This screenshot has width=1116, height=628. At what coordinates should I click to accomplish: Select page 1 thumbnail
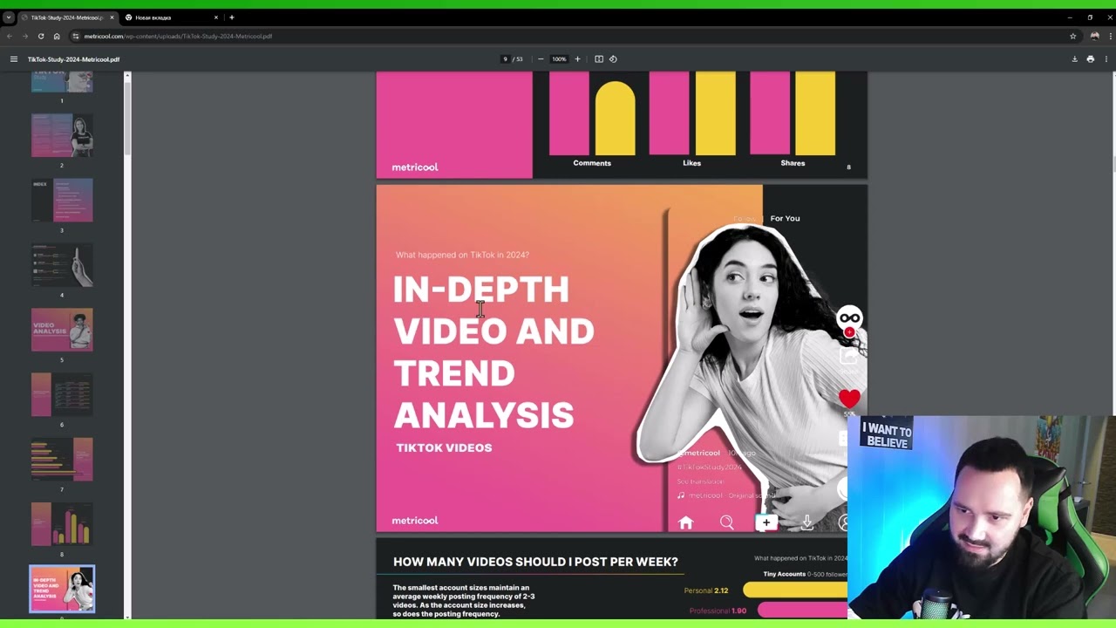click(x=62, y=82)
